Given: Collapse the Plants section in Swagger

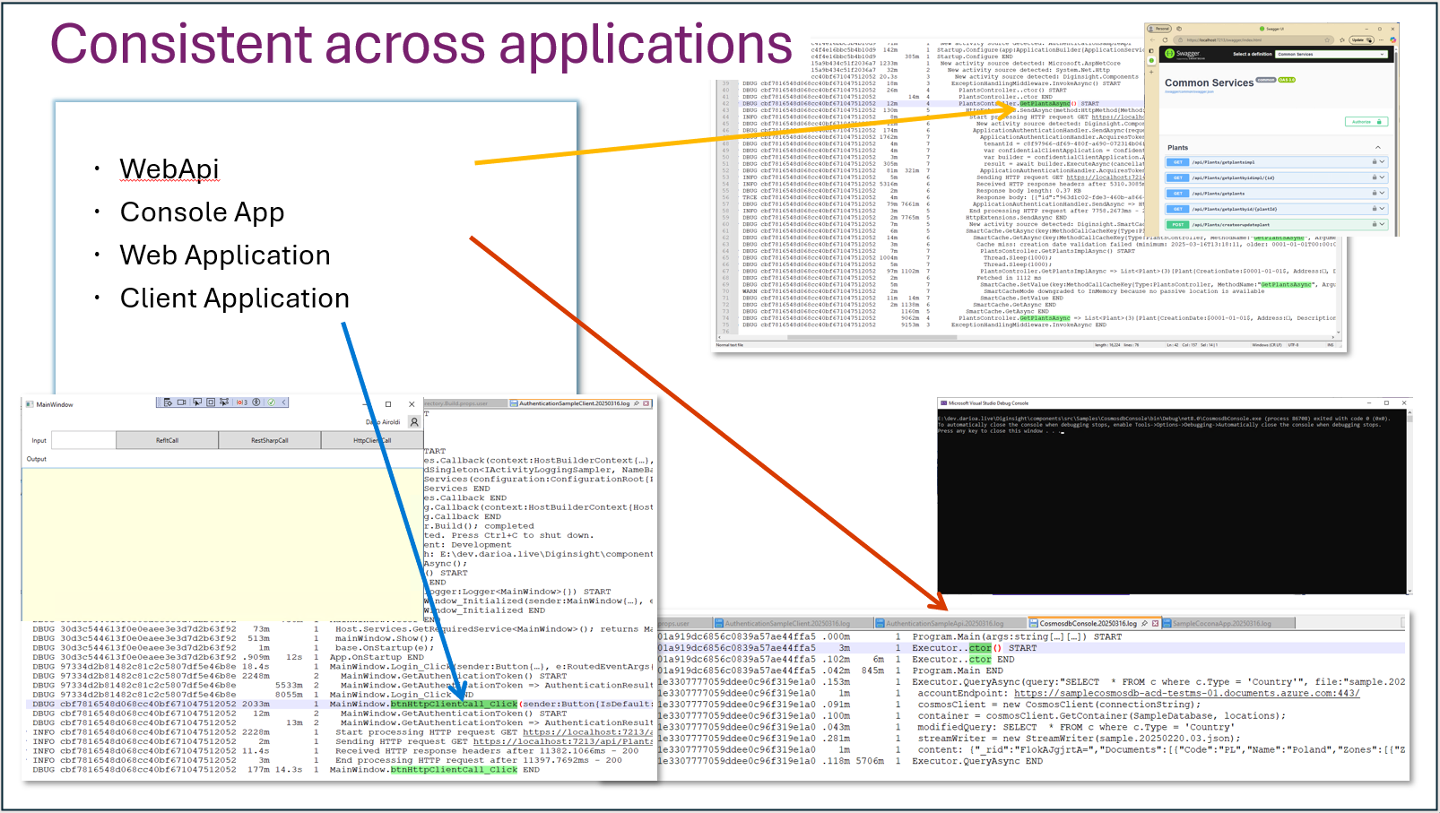Looking at the screenshot, I should point(1378,147).
